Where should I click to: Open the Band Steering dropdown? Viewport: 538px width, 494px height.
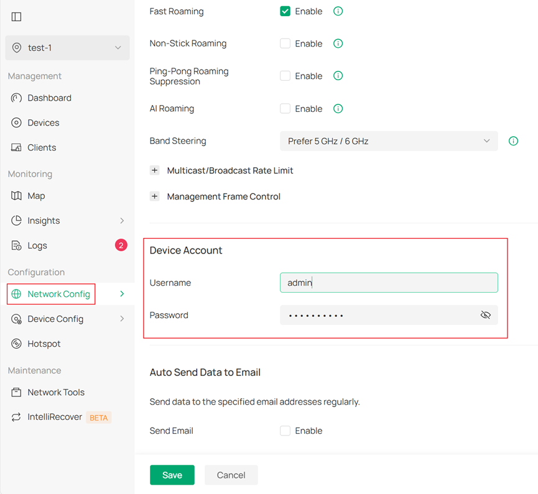388,141
